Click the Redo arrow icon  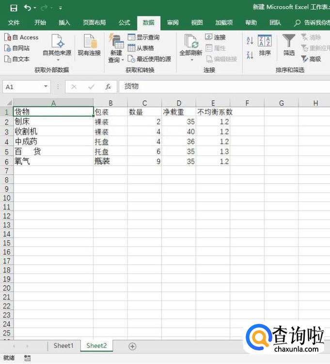click(x=44, y=8)
